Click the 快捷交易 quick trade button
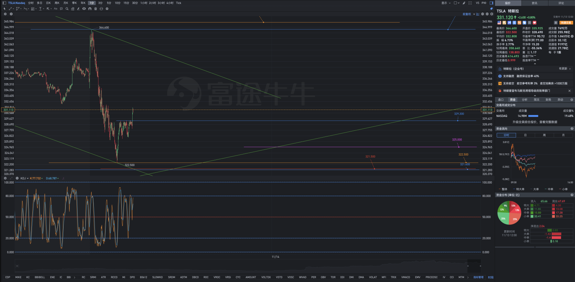The image size is (575, 282). coord(566,23)
